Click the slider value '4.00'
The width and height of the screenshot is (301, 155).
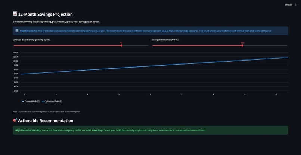pos(242,43)
